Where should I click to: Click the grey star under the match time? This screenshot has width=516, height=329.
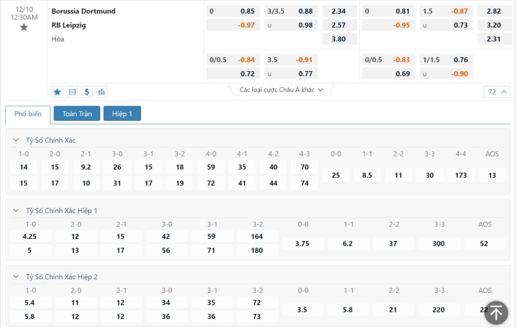24,27
